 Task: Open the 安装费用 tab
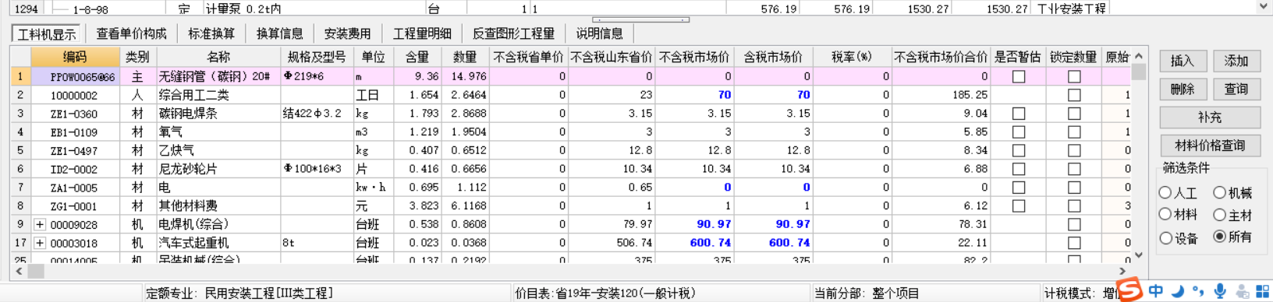(347, 33)
